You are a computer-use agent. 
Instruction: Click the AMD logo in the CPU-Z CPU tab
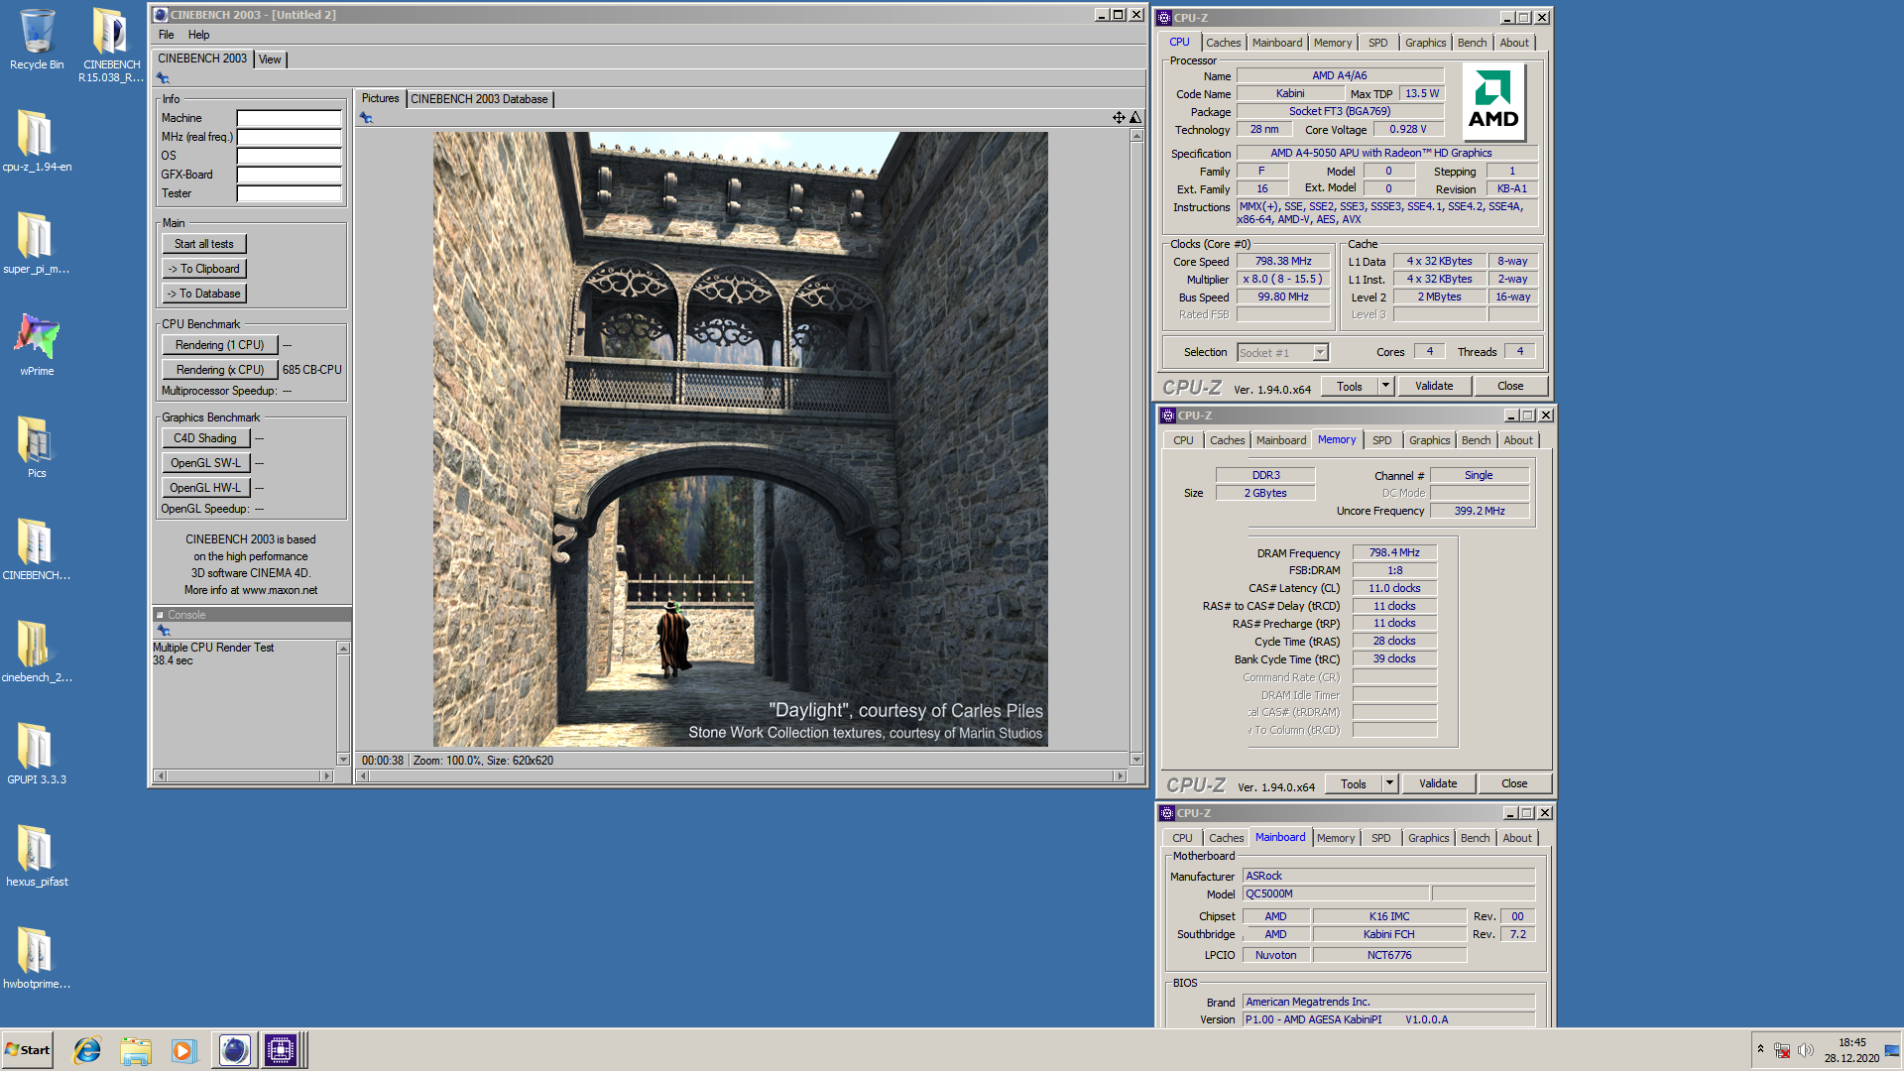point(1493,103)
